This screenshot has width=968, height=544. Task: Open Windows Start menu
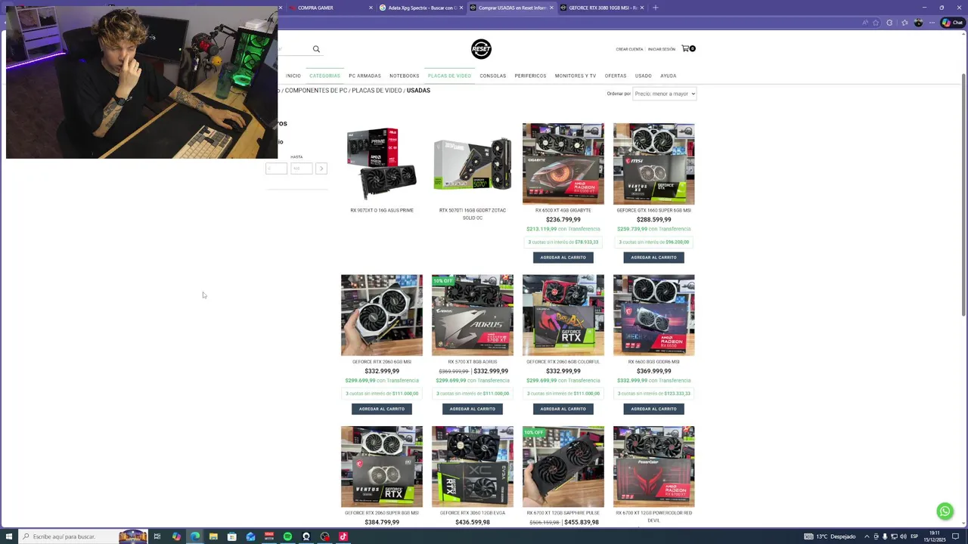click(x=9, y=536)
